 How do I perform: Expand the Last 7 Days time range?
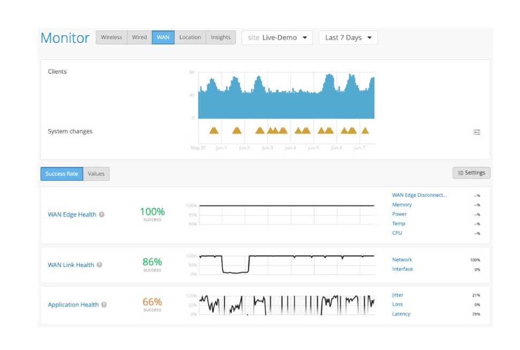click(348, 38)
